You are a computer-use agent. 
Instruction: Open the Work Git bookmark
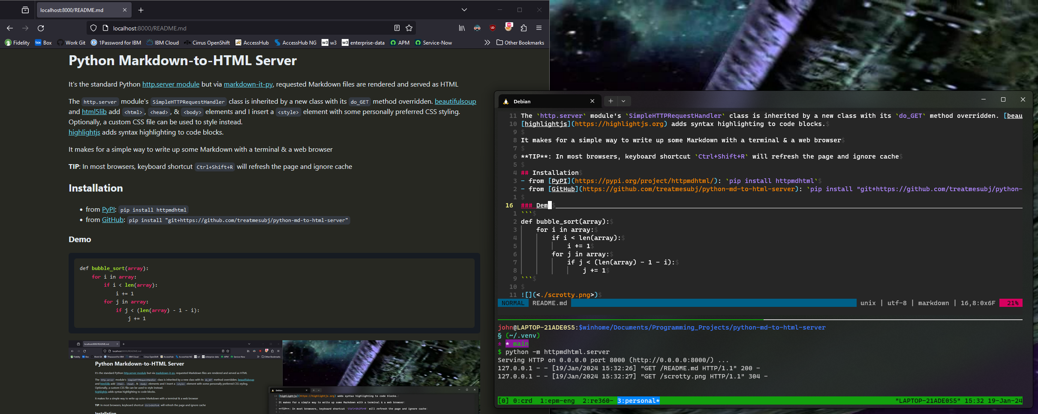click(x=71, y=43)
